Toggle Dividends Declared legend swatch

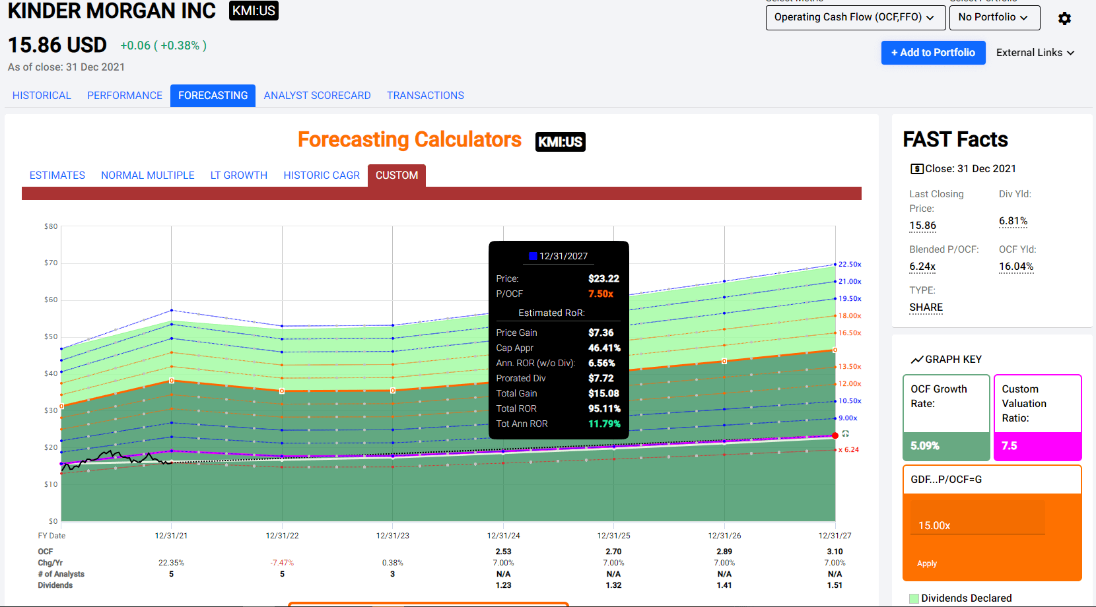click(914, 598)
